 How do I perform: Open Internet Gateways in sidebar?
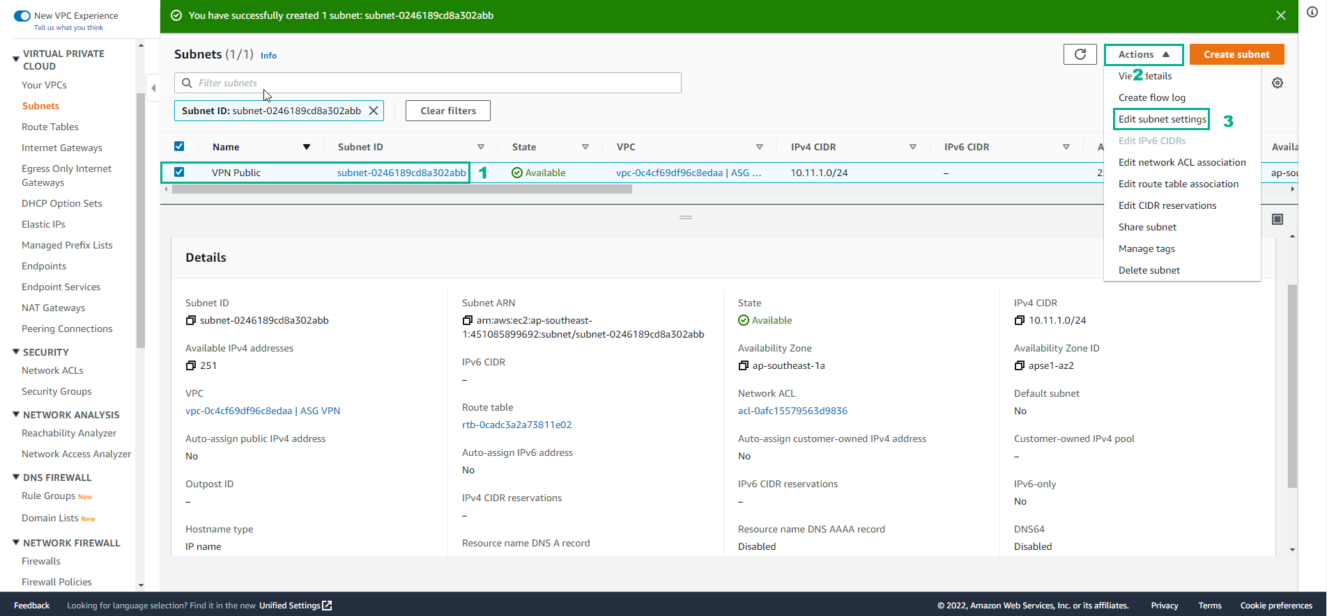pyautogui.click(x=62, y=148)
